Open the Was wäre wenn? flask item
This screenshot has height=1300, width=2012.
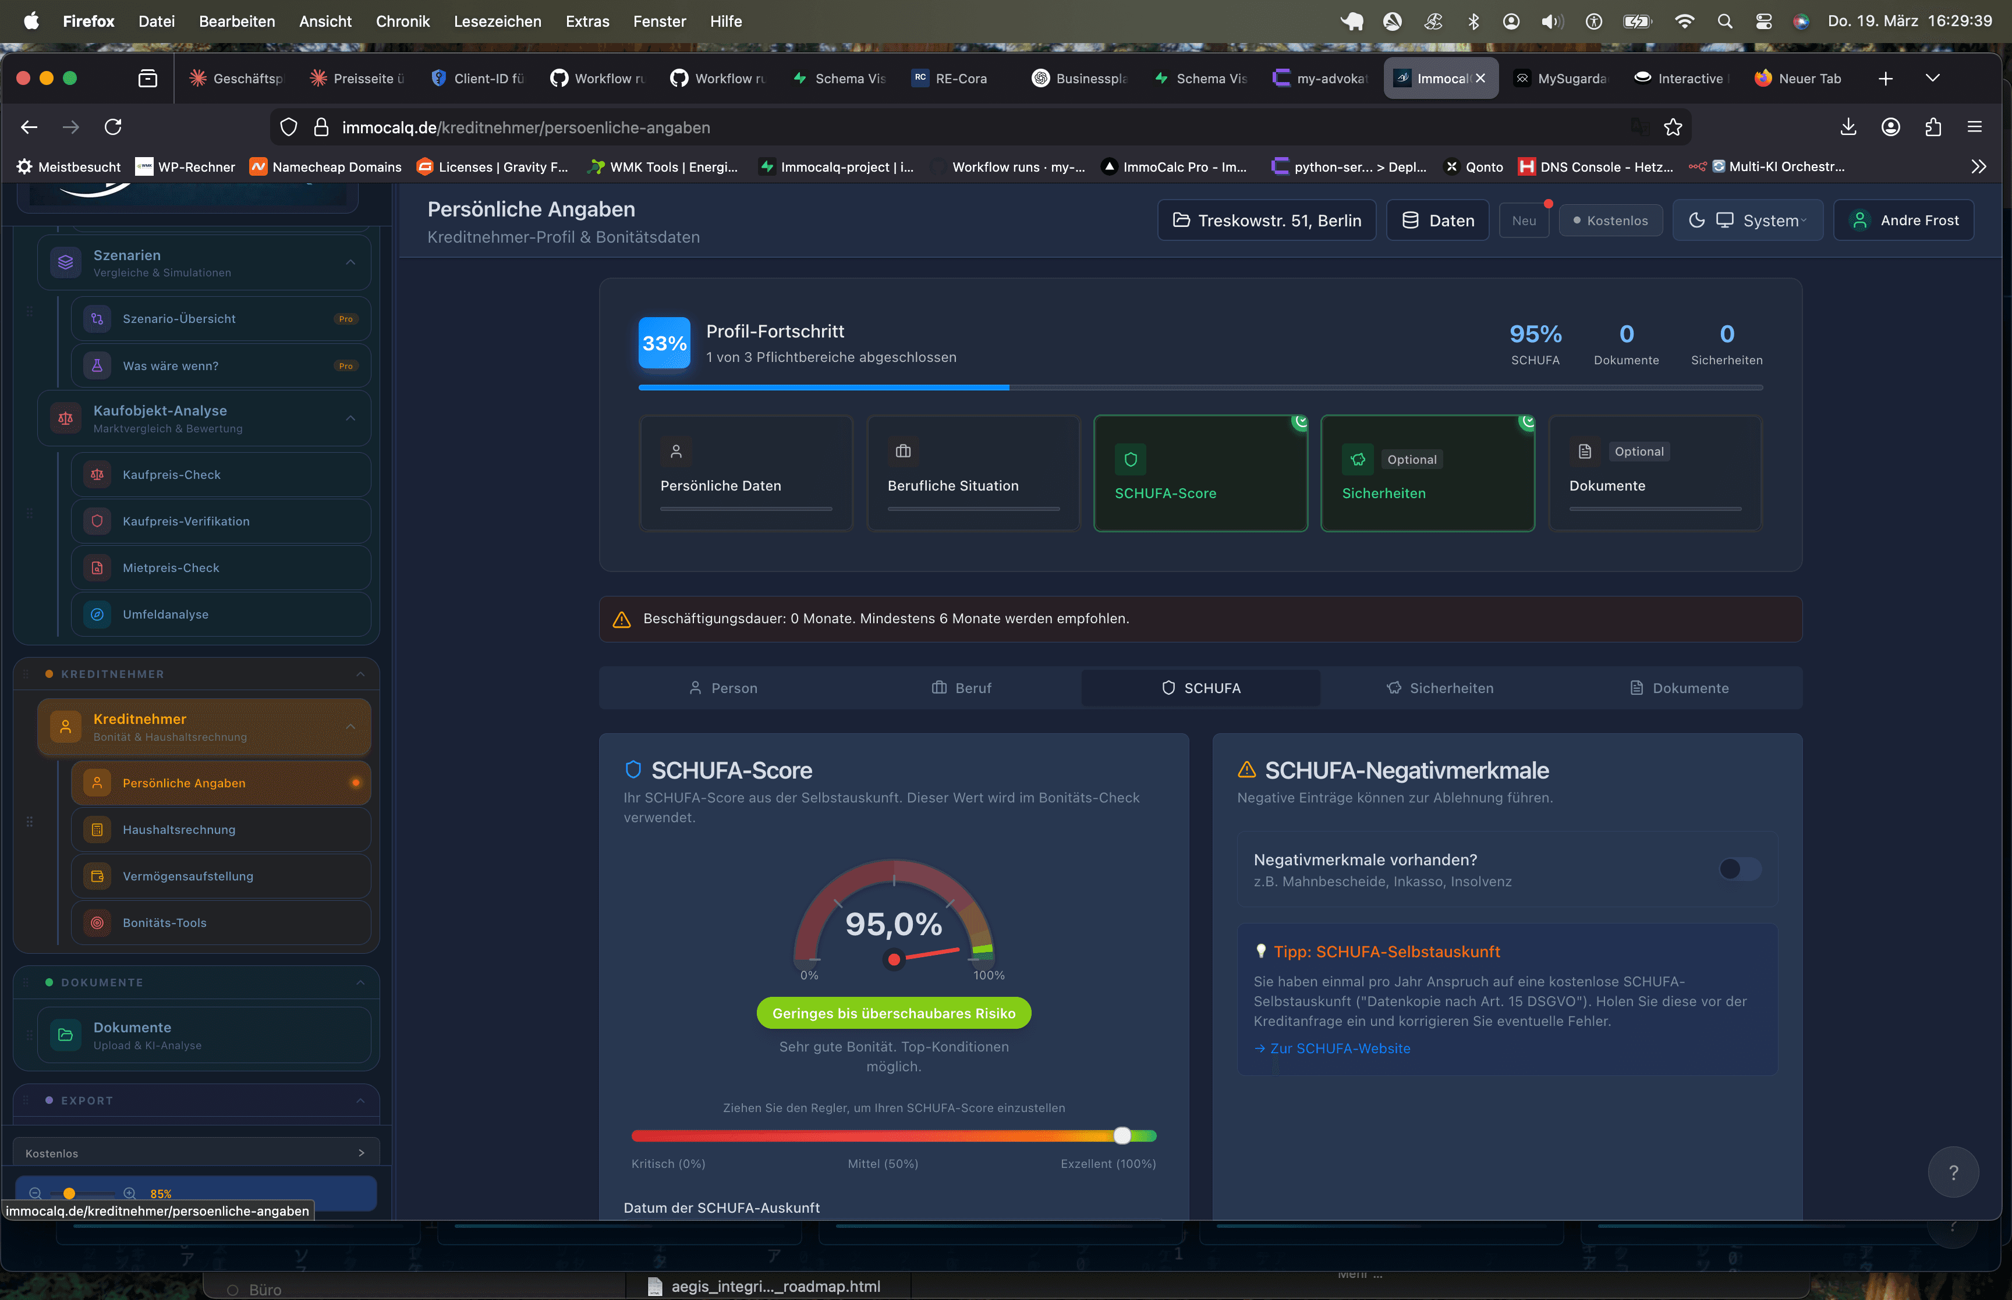pyautogui.click(x=221, y=365)
